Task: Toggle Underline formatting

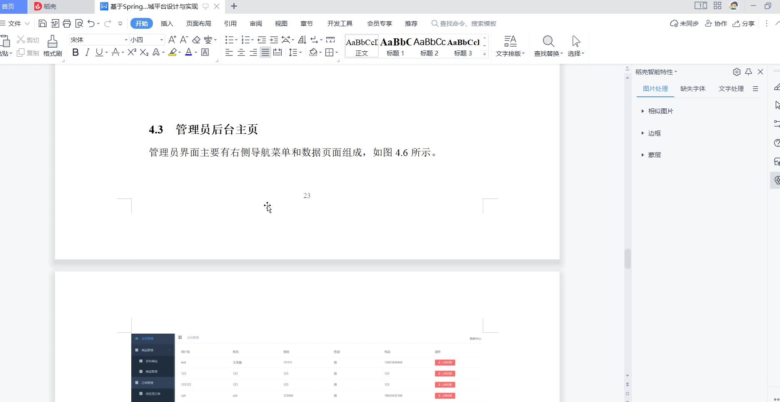Action: coord(99,52)
